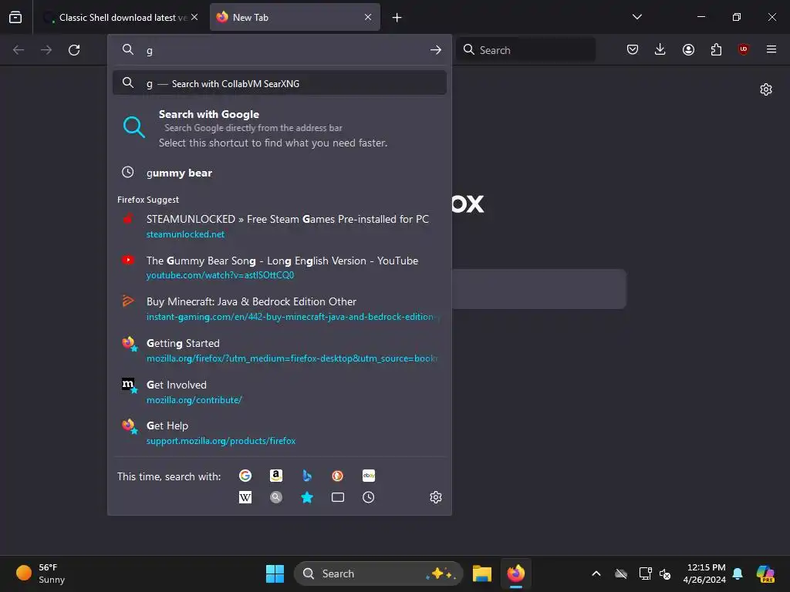Open New Tab personalize gear icon
This screenshot has height=592, width=790.
(766, 89)
